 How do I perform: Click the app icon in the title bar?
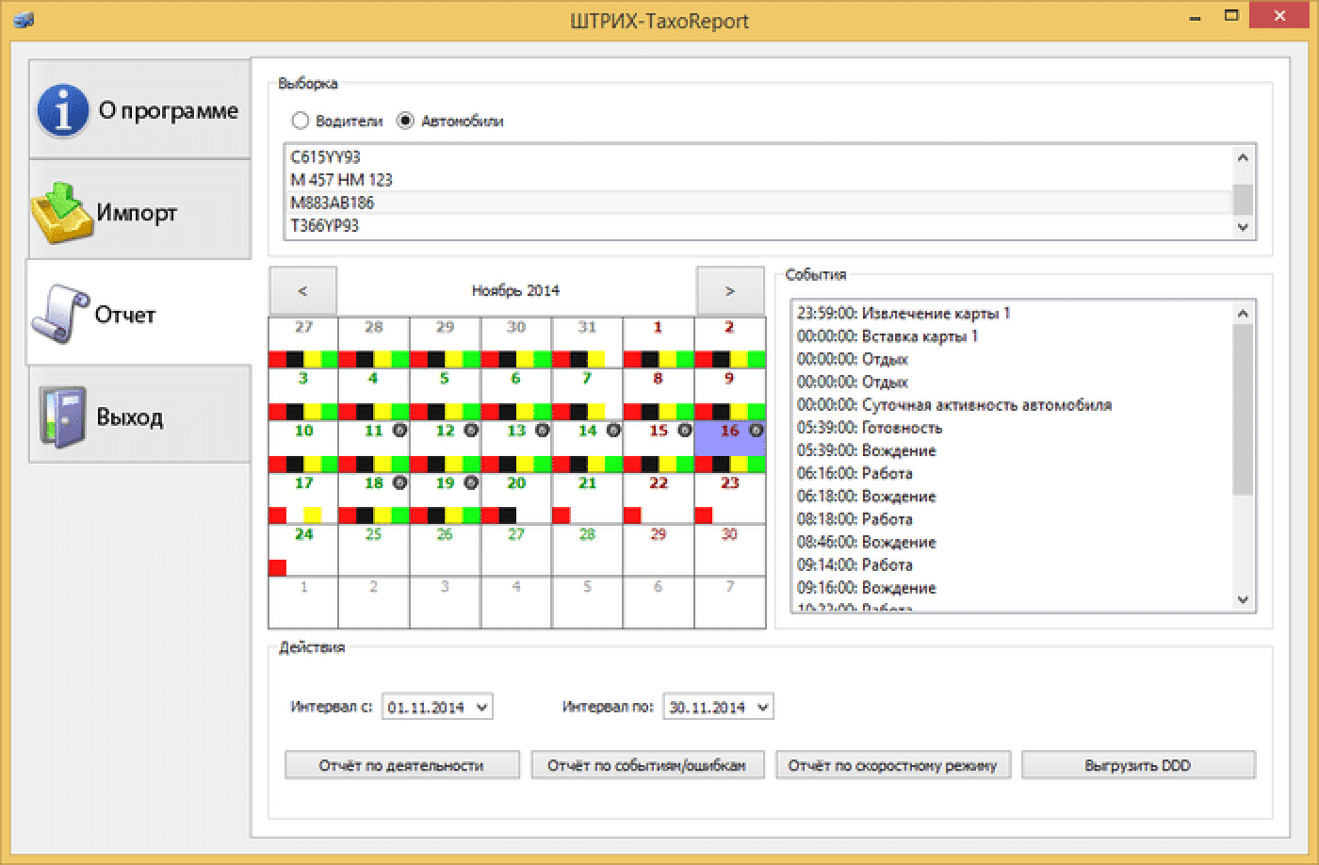(x=24, y=20)
